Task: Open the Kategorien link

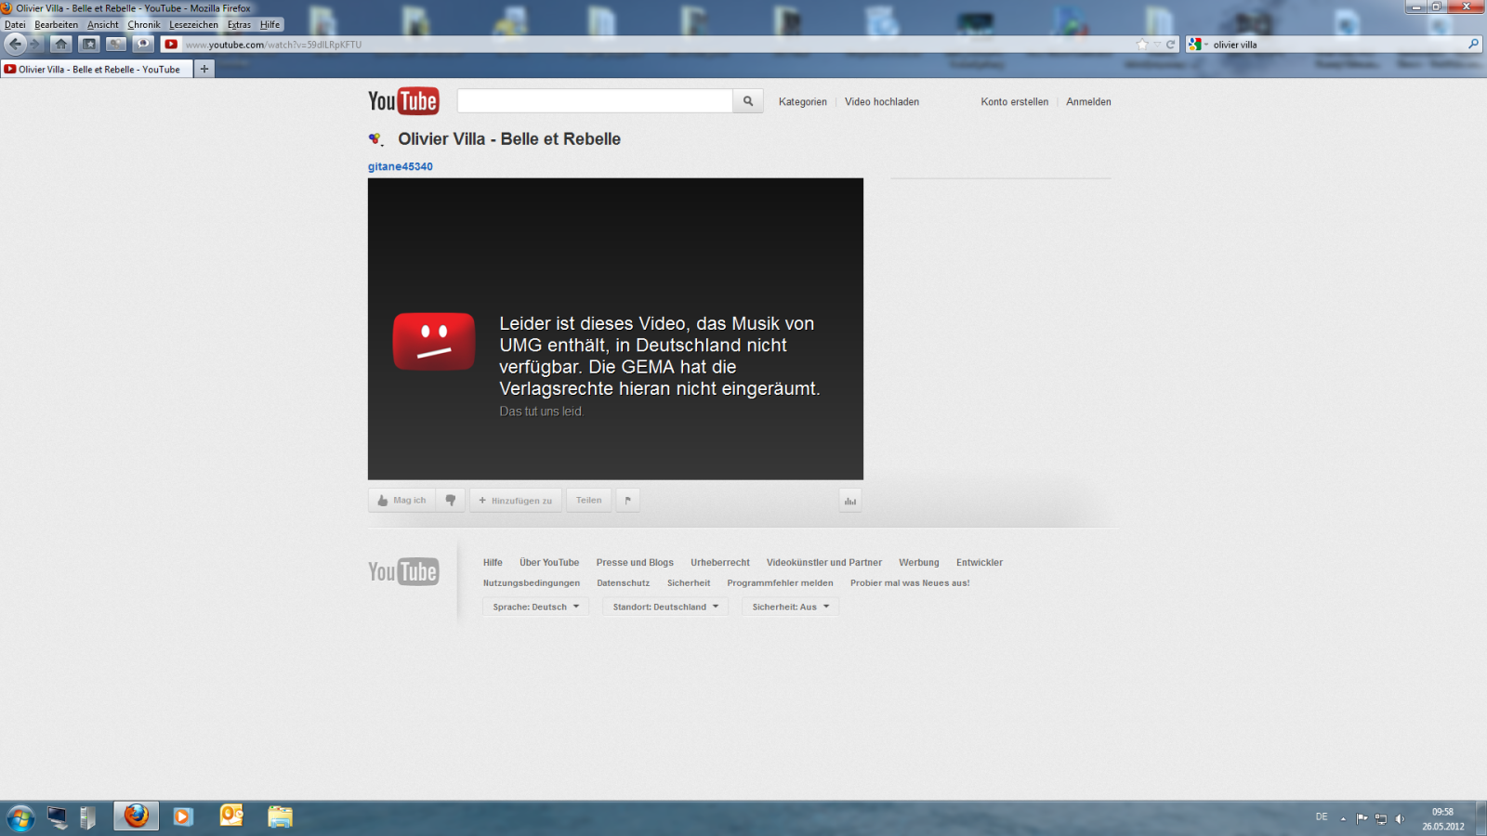Action: pyautogui.click(x=803, y=102)
